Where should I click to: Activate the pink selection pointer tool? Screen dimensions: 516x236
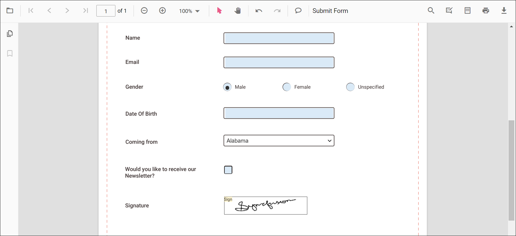tap(219, 11)
